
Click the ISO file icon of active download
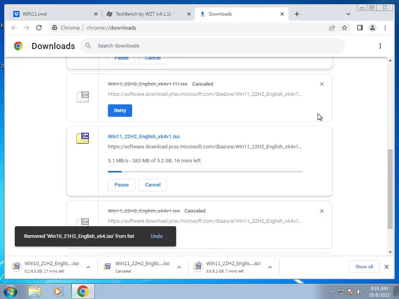(x=83, y=138)
